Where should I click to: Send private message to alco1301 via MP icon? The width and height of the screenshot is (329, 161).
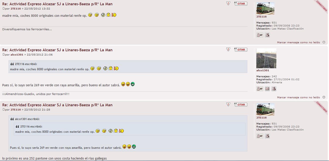coord(260,89)
